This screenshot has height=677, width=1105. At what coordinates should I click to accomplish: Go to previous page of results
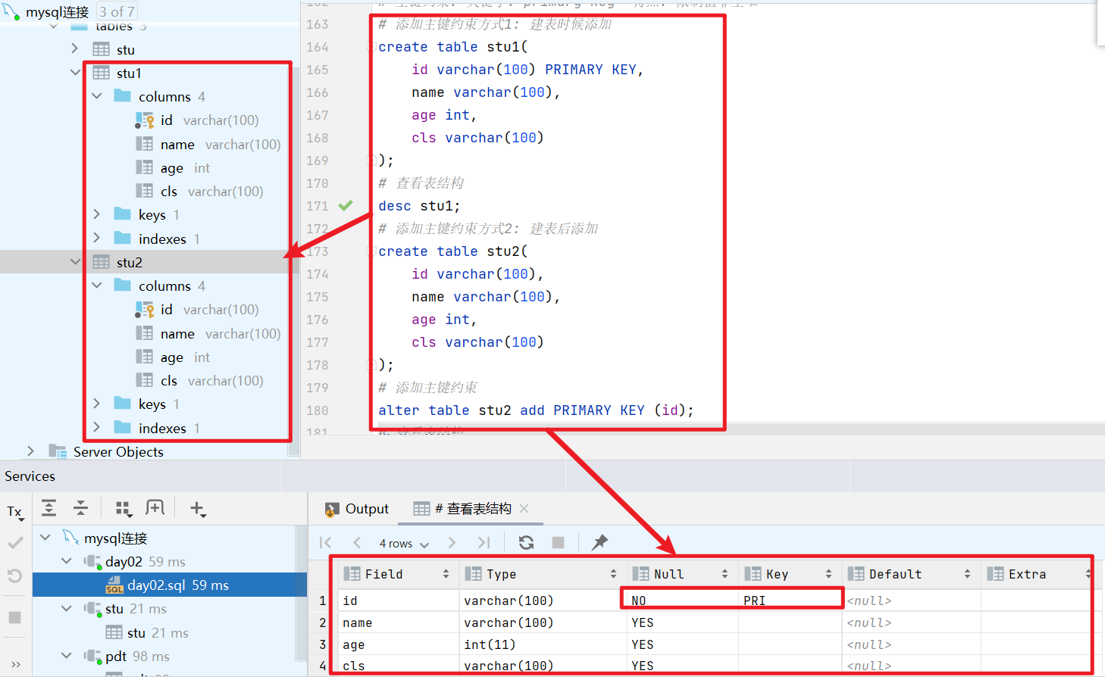(x=356, y=542)
